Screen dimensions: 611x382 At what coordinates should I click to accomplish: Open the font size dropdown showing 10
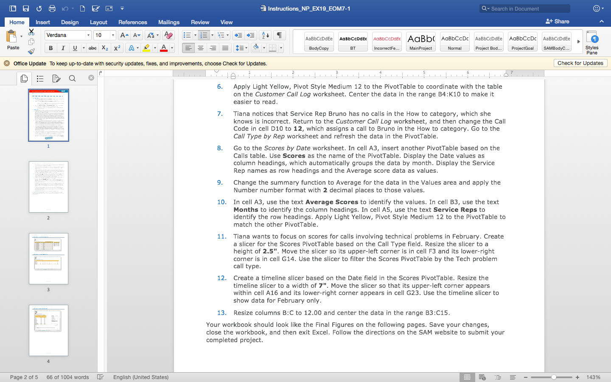[x=113, y=35]
